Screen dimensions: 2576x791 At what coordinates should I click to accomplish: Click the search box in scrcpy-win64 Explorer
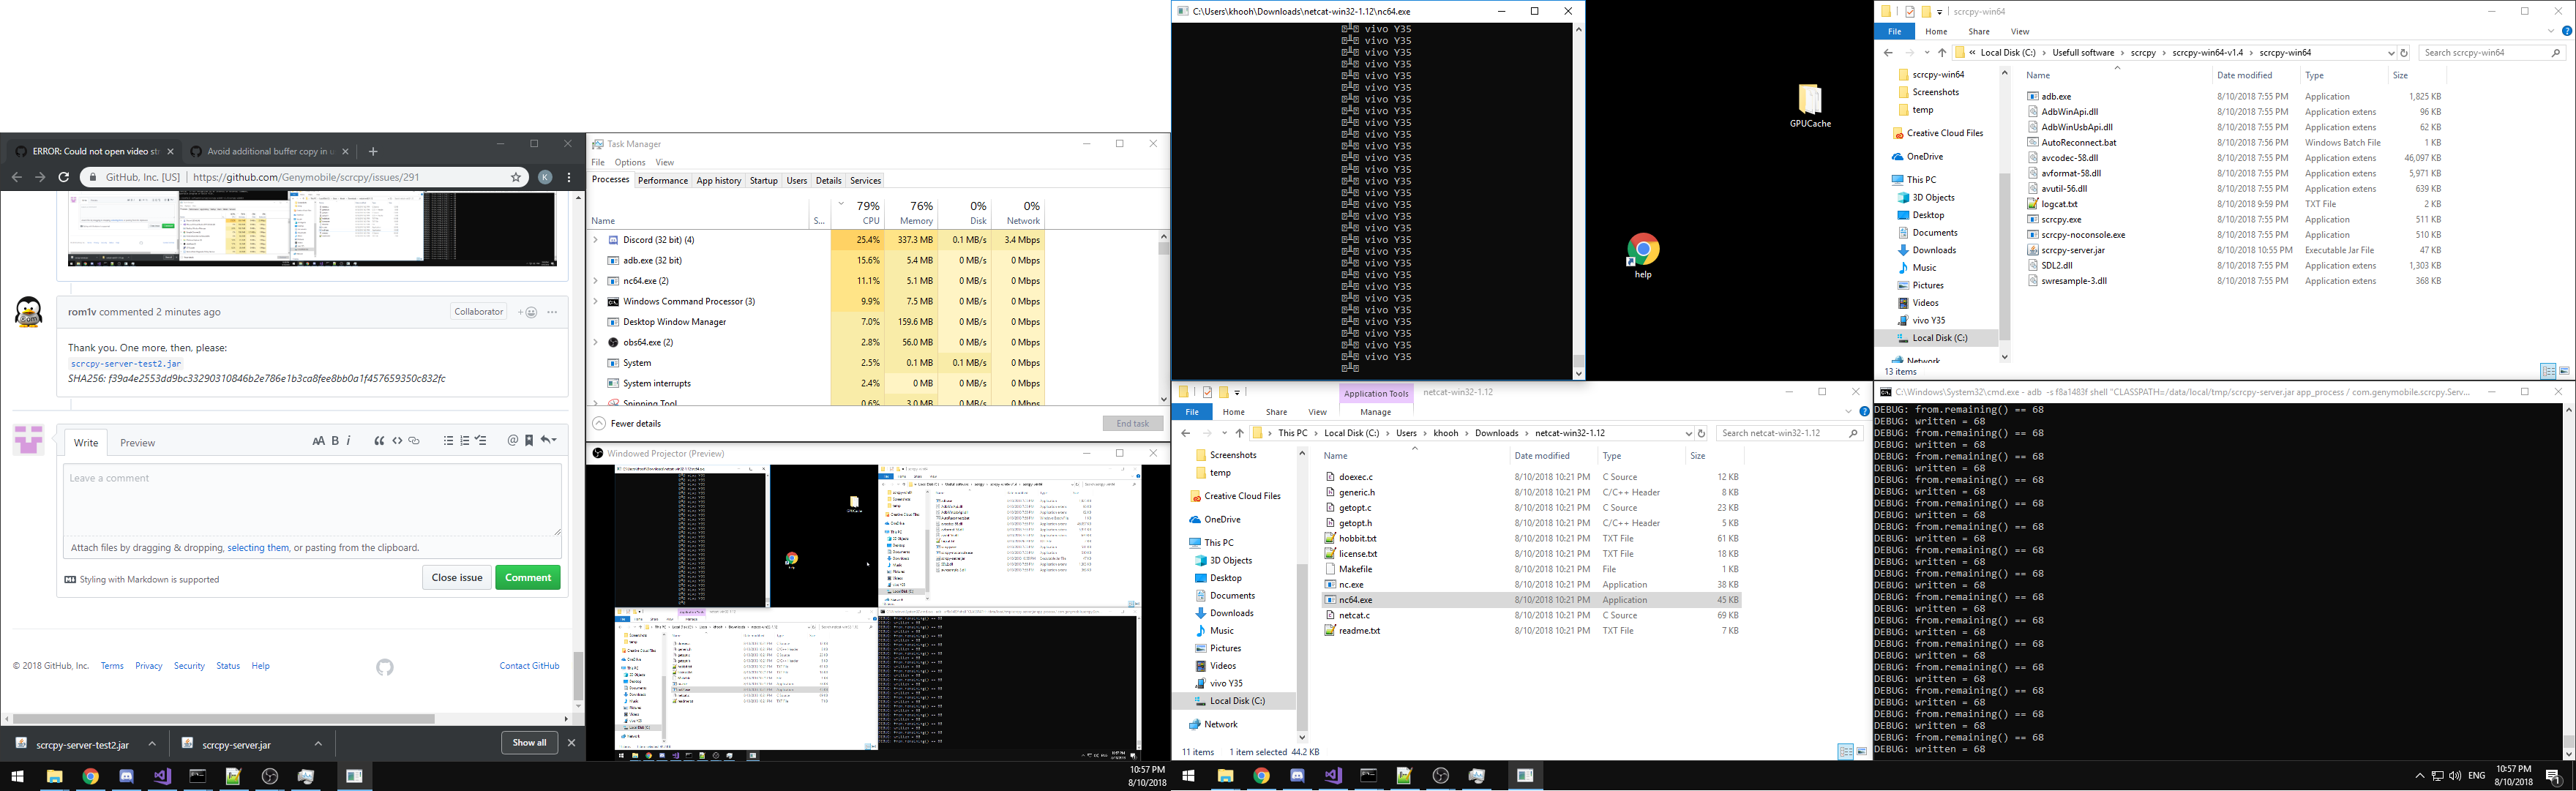(2492, 53)
